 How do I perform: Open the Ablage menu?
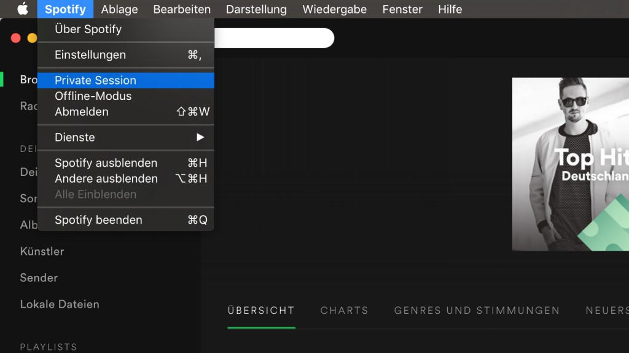click(119, 9)
